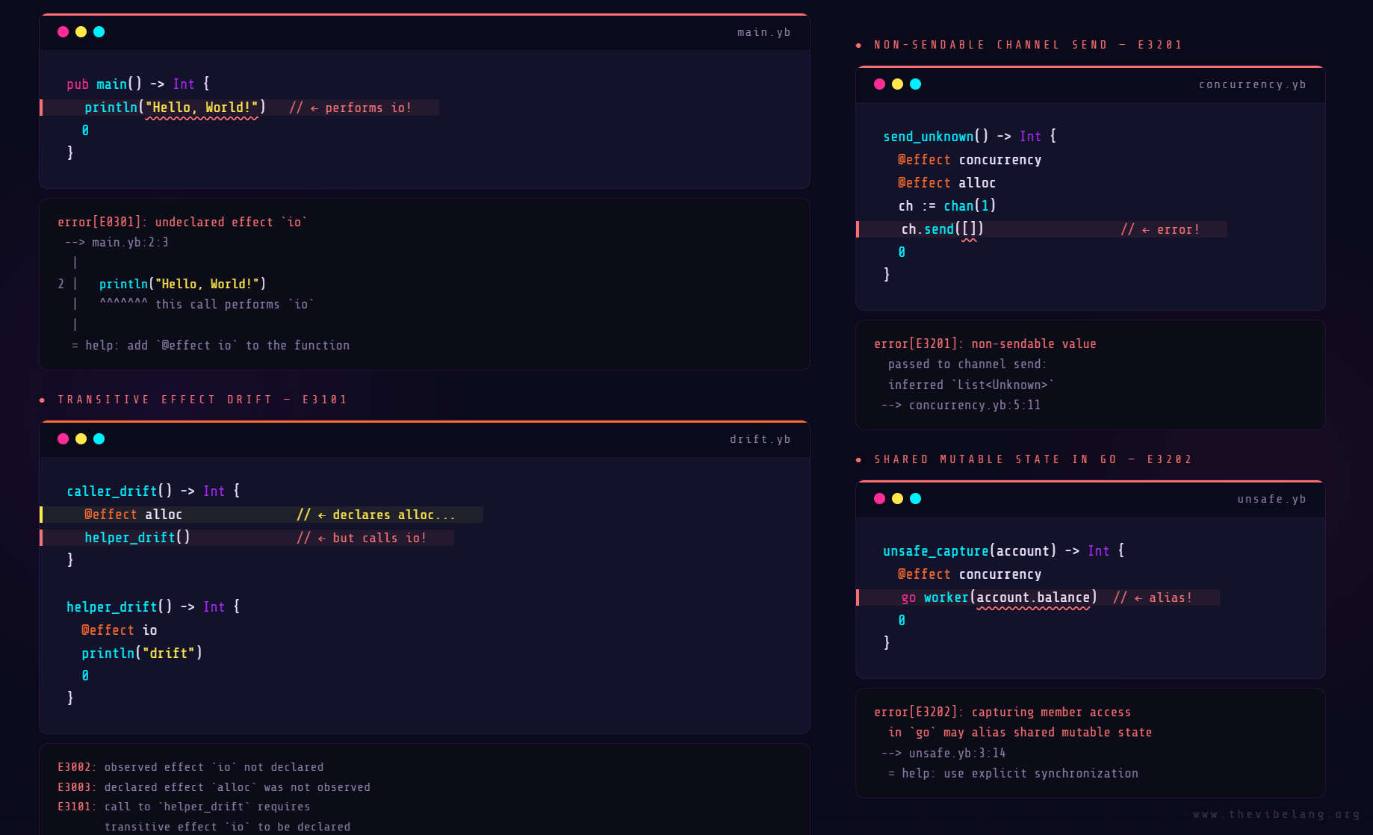The height and width of the screenshot is (835, 1373).
Task: Click 'unsafe_capture(account) -> Int {' line
Action: 1004,550
